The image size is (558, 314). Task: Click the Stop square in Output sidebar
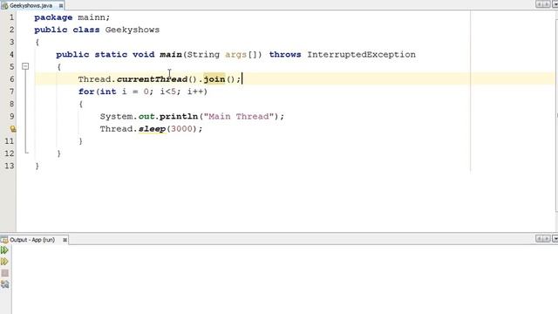point(4,273)
